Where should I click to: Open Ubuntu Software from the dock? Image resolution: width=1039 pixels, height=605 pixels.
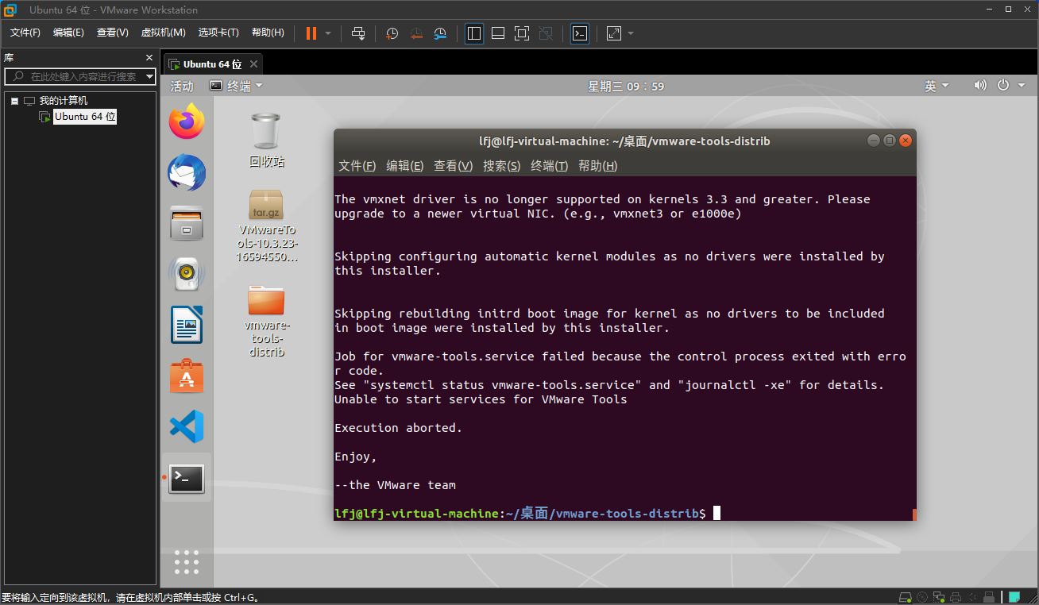[x=187, y=376]
